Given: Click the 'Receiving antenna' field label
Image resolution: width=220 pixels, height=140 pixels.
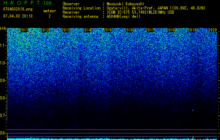Looking at the screenshot, I should (80, 16).
